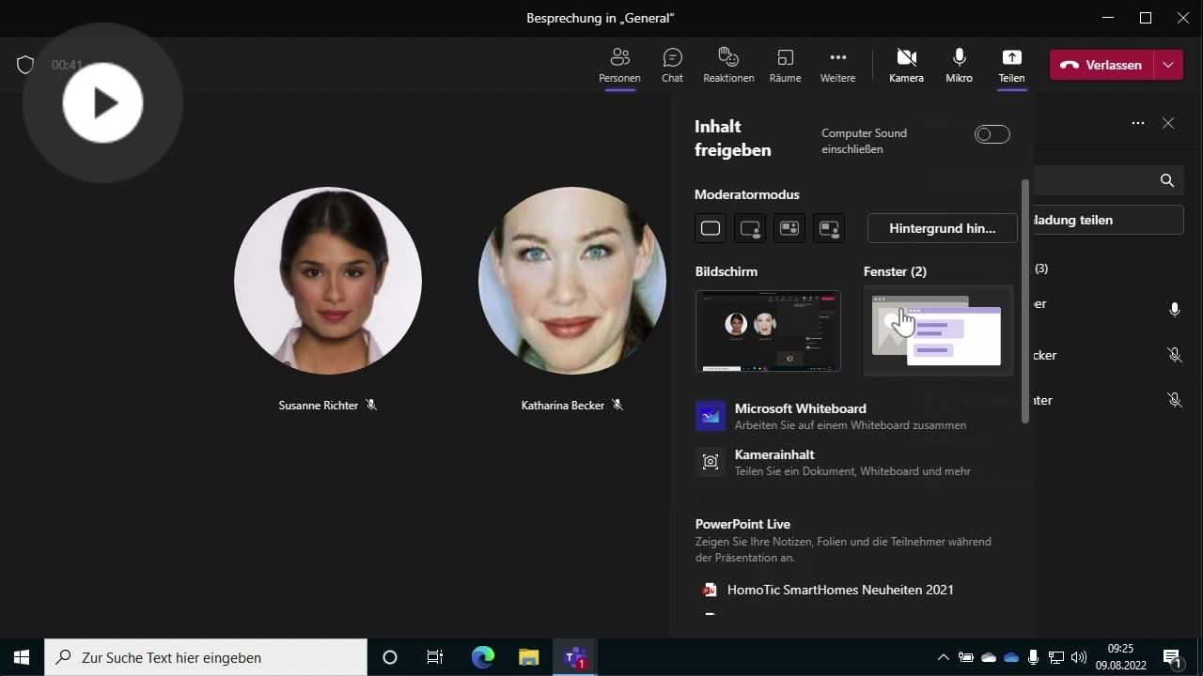The height and width of the screenshot is (676, 1203).
Task: Expand the dropdown arrow next to Verlassen
Action: (1168, 65)
